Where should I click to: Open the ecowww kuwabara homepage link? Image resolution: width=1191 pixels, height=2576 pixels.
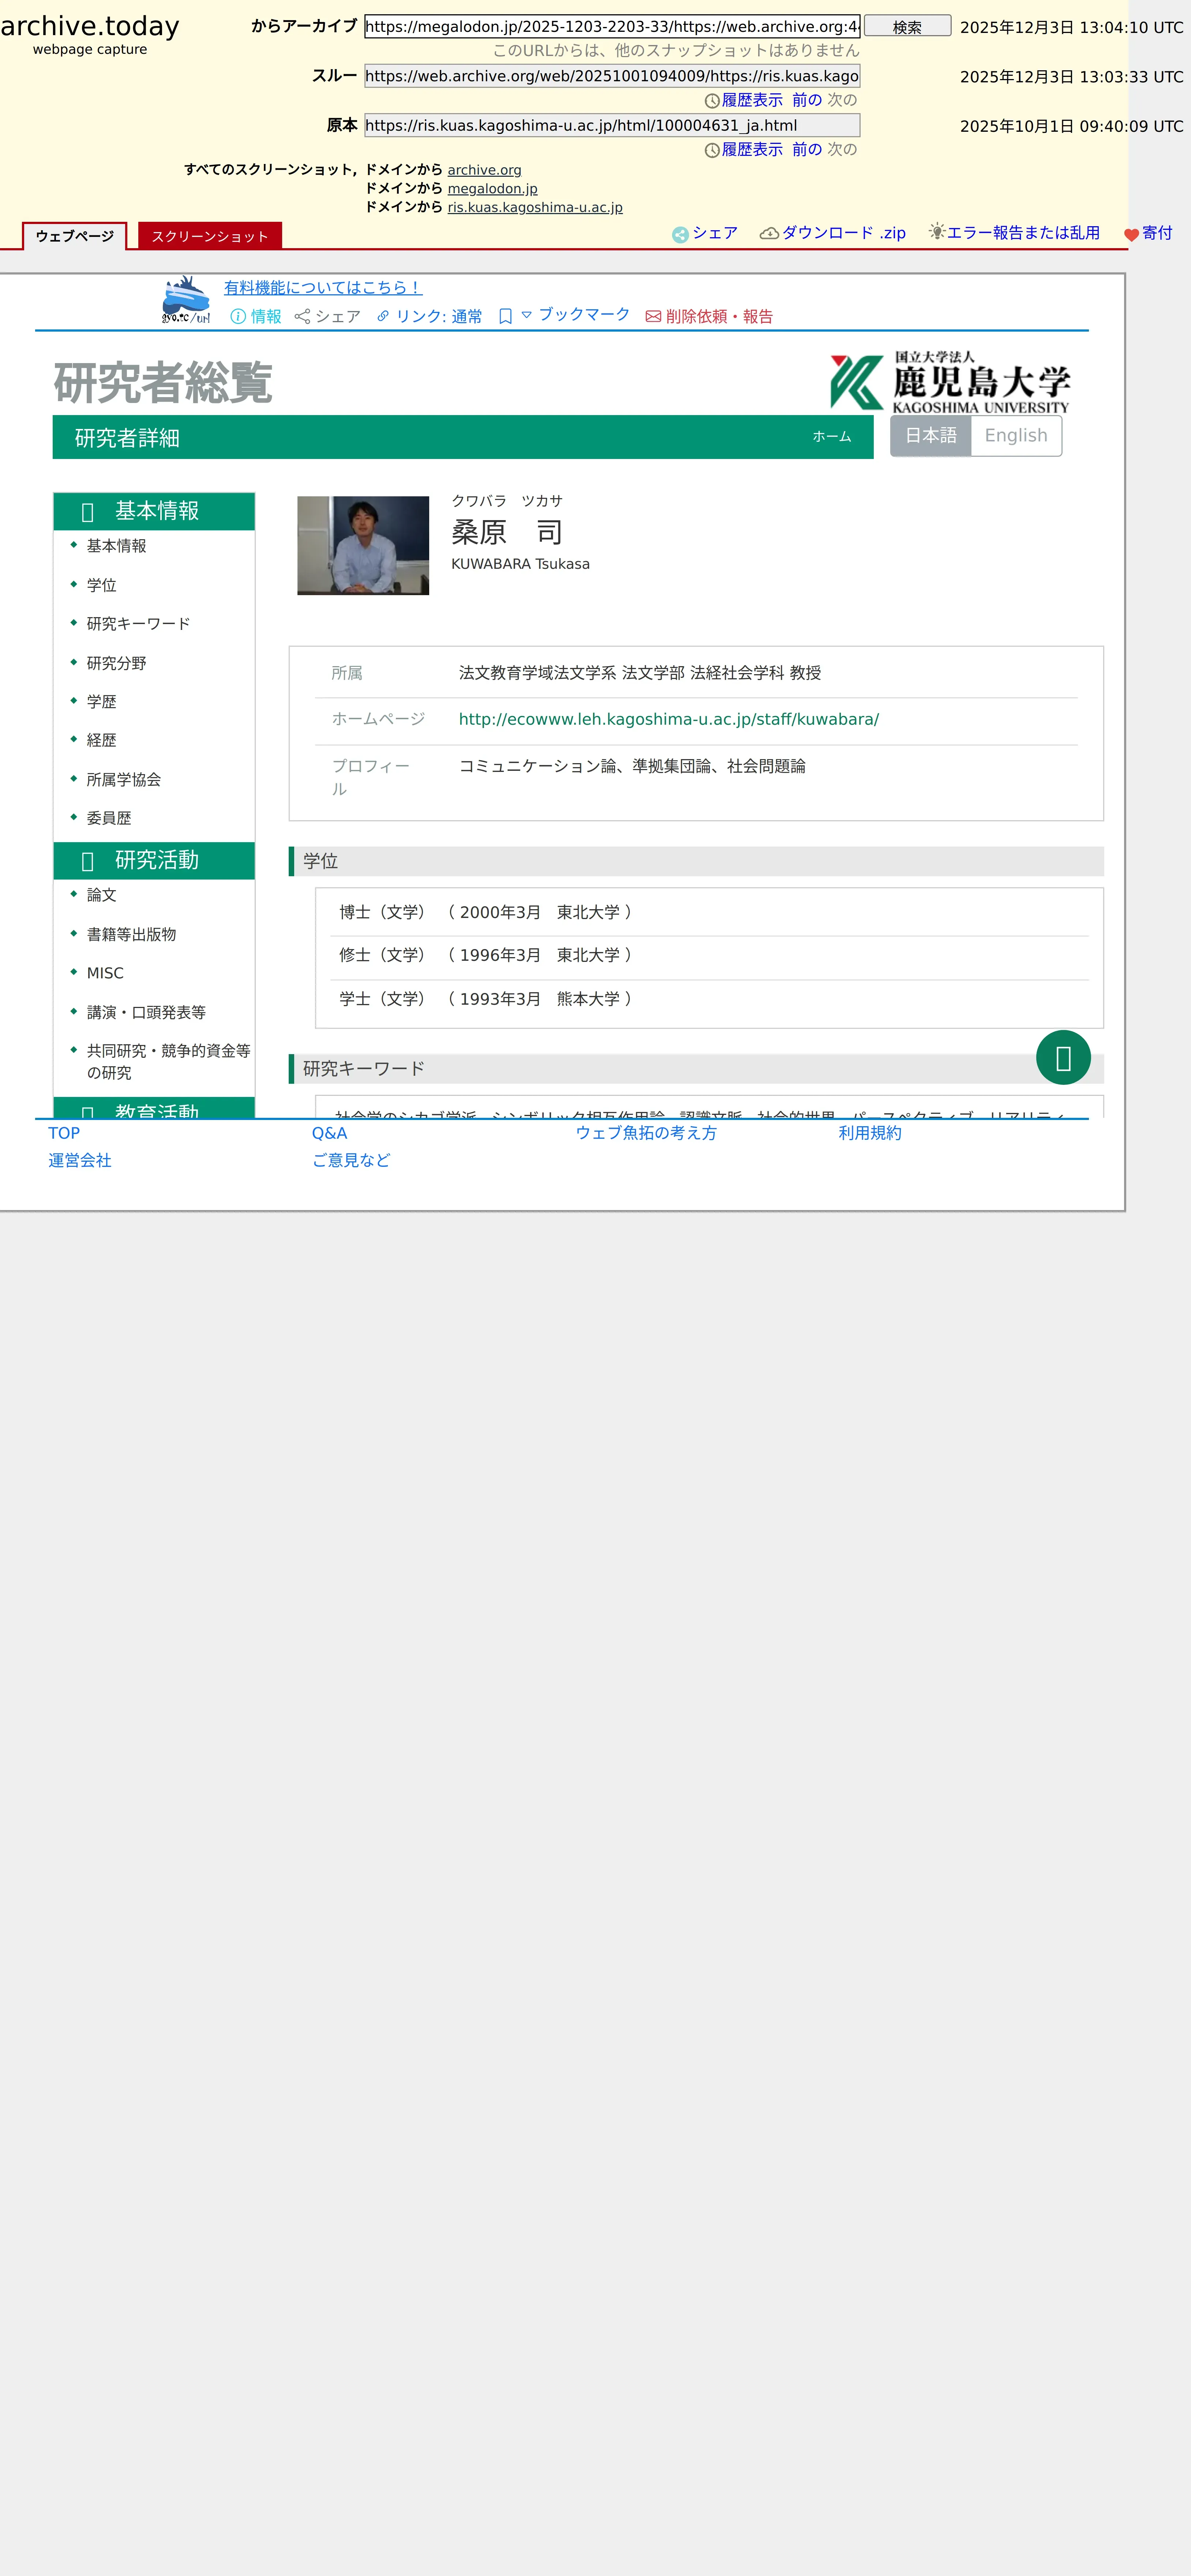[668, 719]
